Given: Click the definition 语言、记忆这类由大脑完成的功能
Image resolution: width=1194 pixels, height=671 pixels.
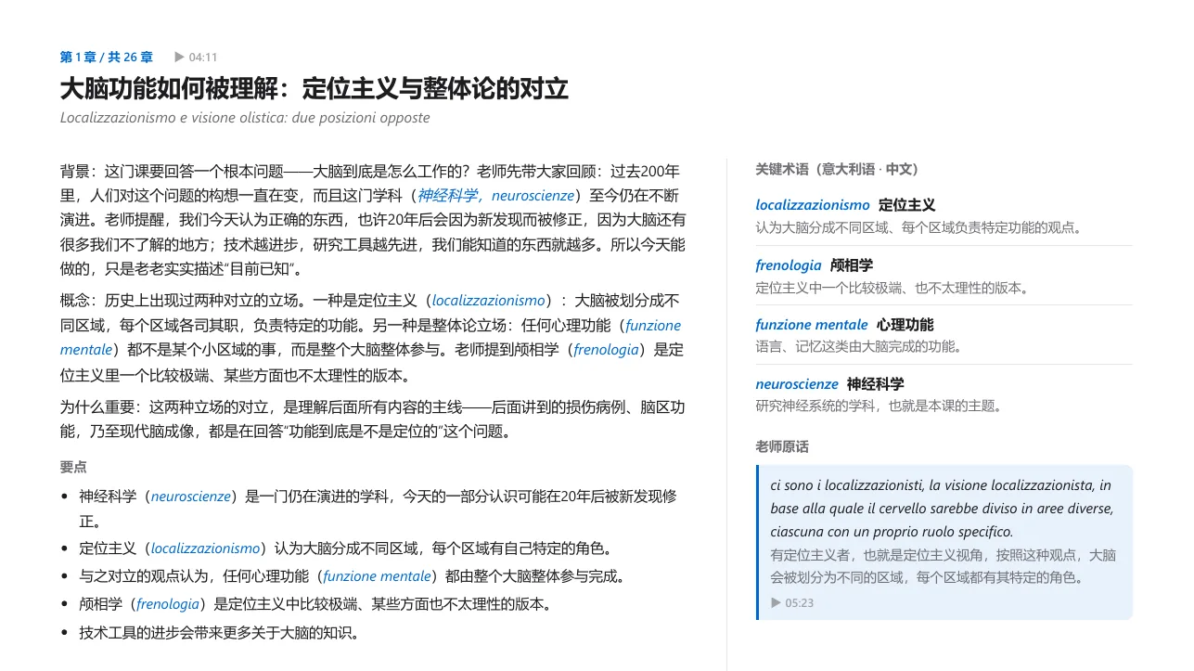Looking at the screenshot, I should (x=859, y=346).
